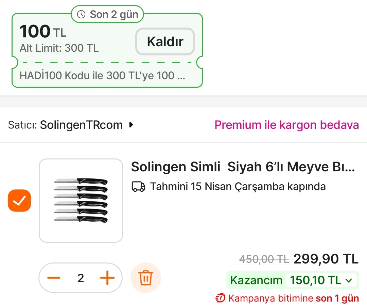Open the Solingen Simli Siyah product title
This screenshot has width=367, height=307.
tap(243, 167)
